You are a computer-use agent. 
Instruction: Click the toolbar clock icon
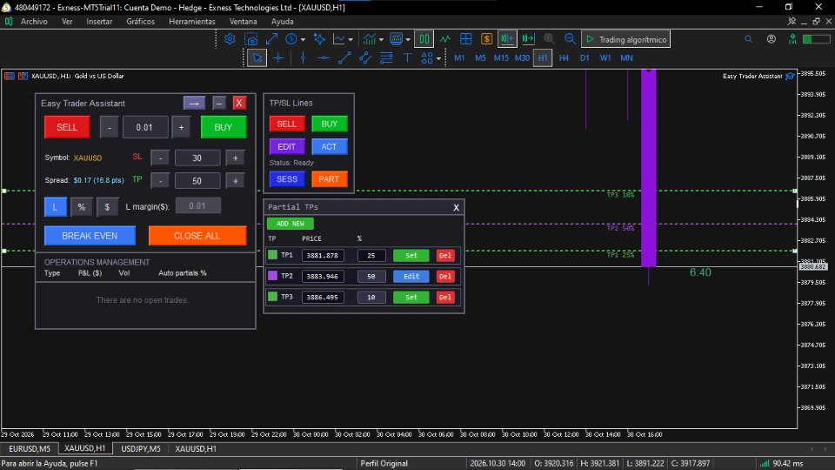pyautogui.click(x=291, y=39)
